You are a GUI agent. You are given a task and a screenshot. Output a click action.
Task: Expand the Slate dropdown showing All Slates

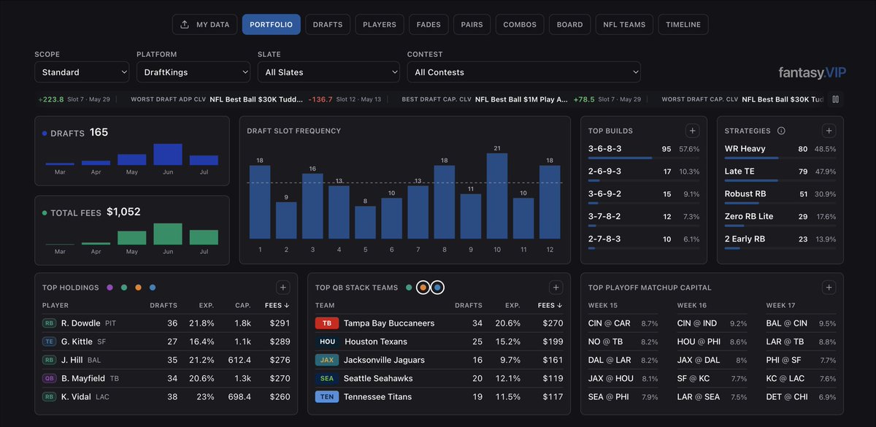tap(328, 72)
